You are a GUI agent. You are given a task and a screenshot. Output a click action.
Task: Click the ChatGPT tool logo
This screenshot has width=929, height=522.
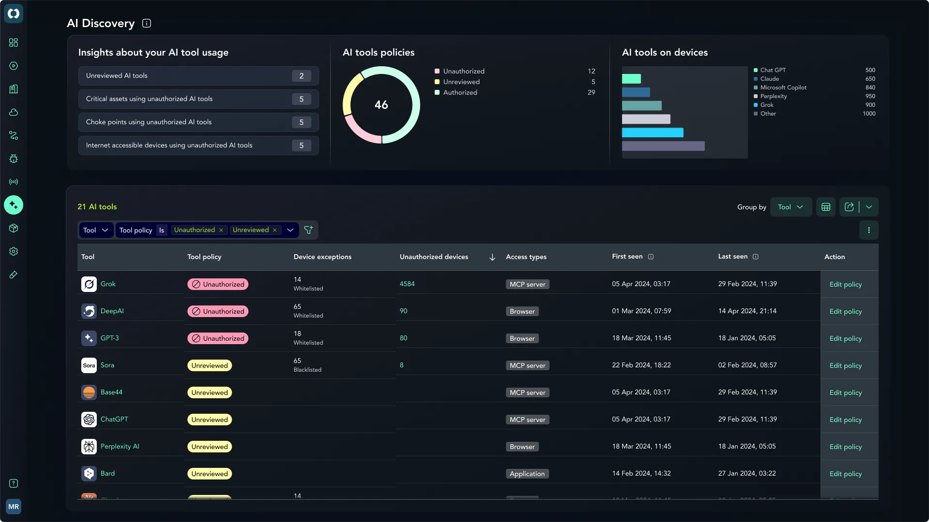pos(89,420)
